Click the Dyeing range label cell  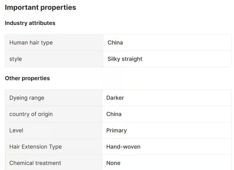[x=27, y=98]
